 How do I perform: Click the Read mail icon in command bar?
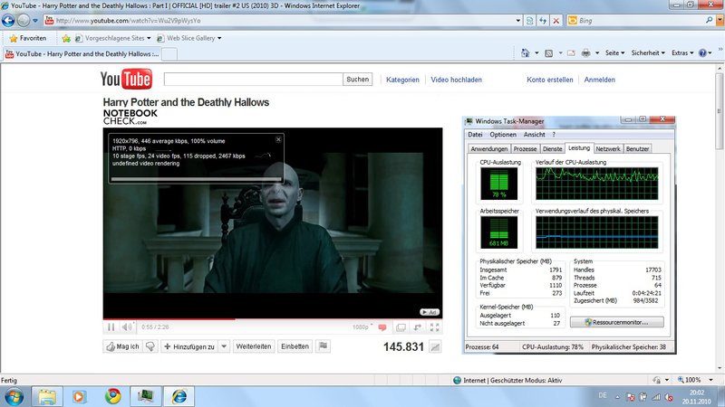pyautogui.click(x=572, y=53)
